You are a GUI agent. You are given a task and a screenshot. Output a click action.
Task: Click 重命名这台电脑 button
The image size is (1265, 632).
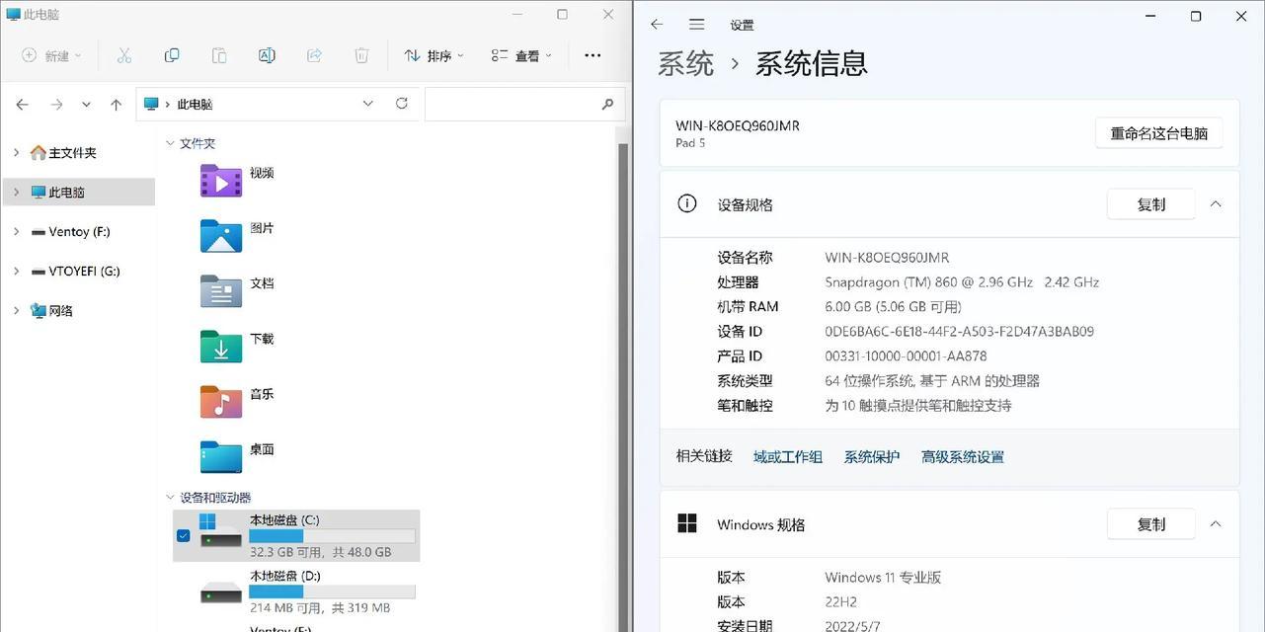point(1159,133)
